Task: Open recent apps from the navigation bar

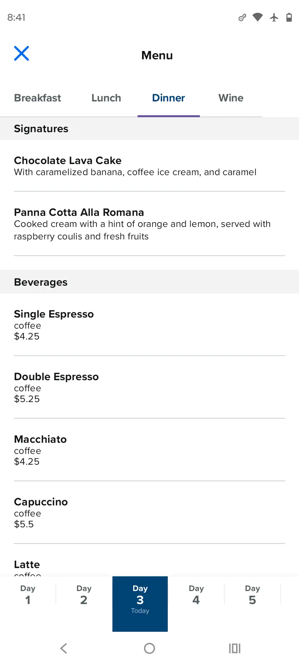Action: click(x=234, y=648)
